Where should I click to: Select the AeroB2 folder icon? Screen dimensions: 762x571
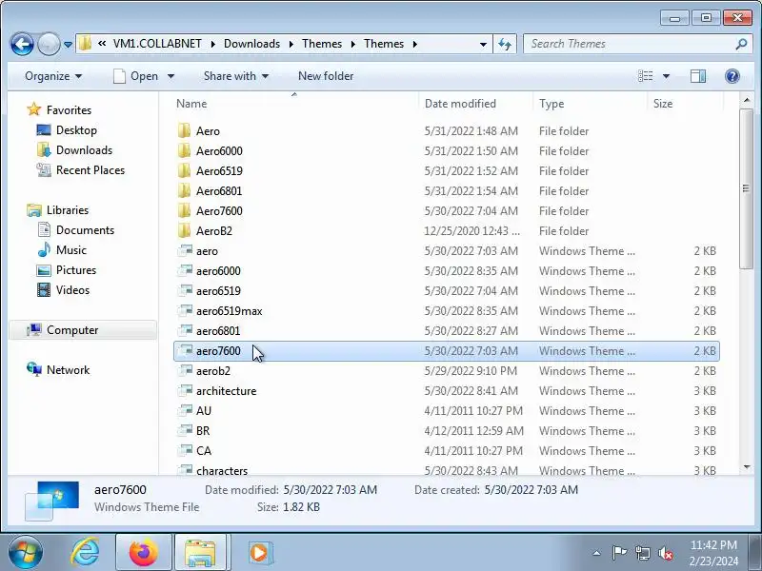coord(184,230)
